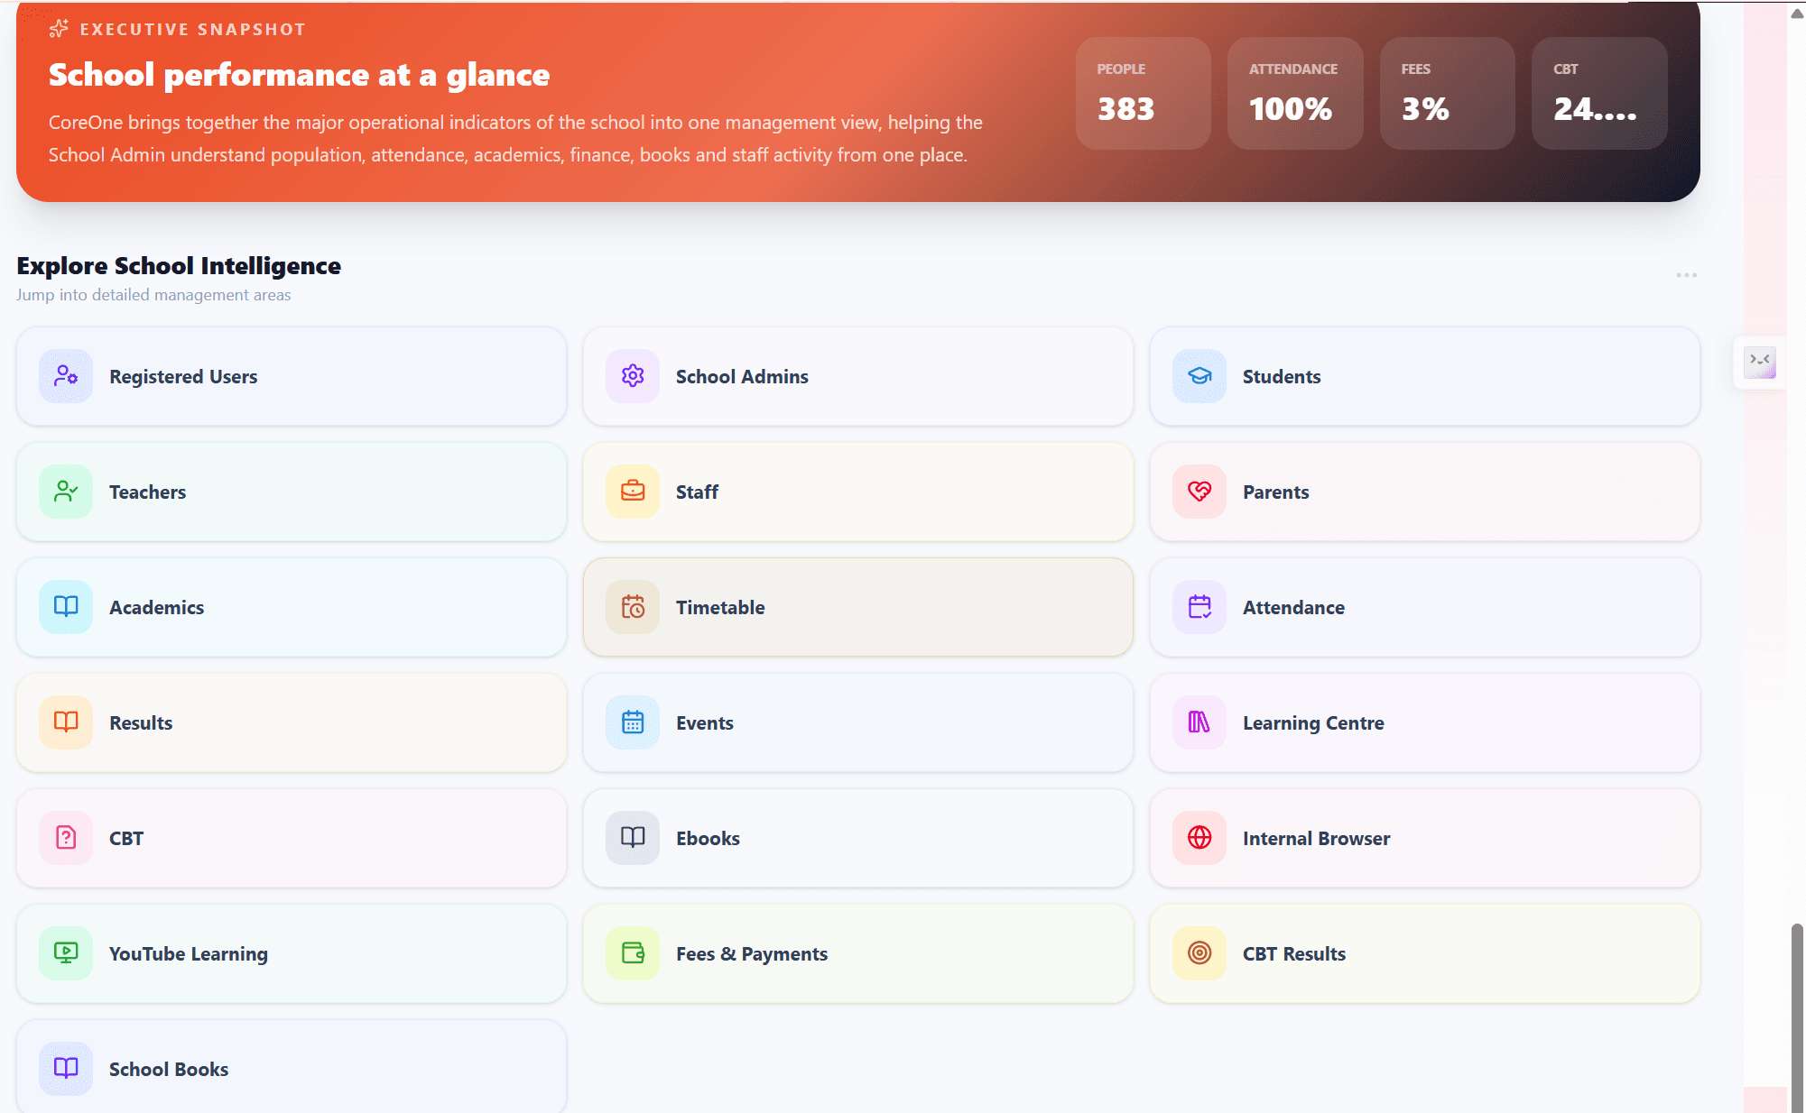Click the Learning Centre library icon
This screenshot has width=1806, height=1113.
pyautogui.click(x=1199, y=722)
